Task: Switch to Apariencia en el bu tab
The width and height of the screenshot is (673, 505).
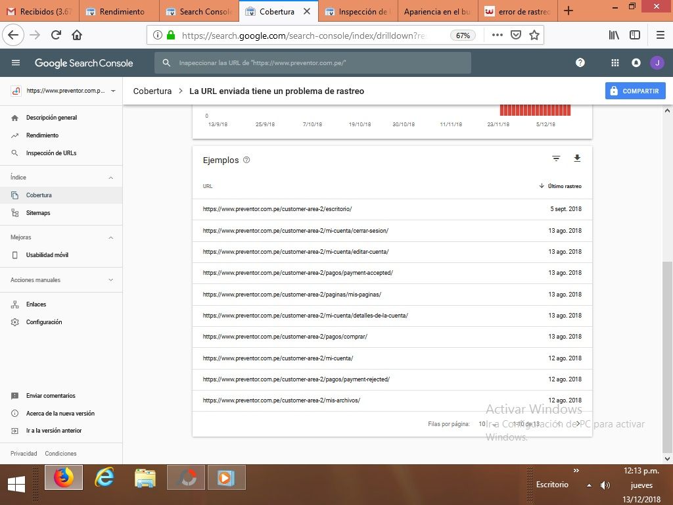Action: click(437, 11)
